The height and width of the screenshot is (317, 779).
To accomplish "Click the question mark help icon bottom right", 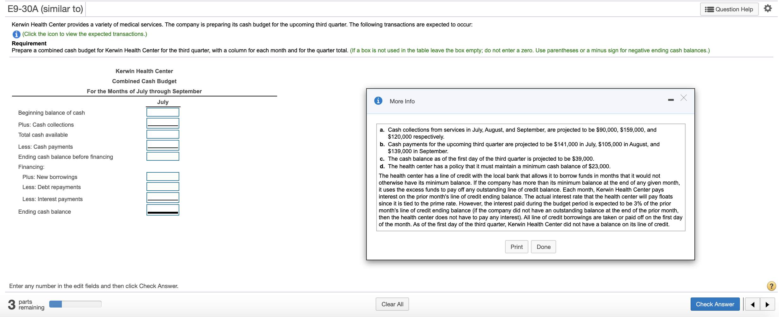I will click(771, 286).
